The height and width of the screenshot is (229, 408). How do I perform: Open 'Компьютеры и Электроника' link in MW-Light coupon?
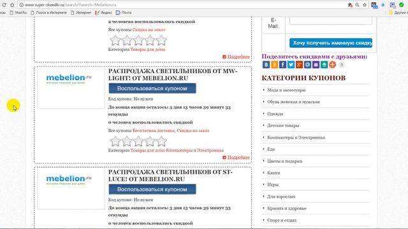[x=195, y=150]
